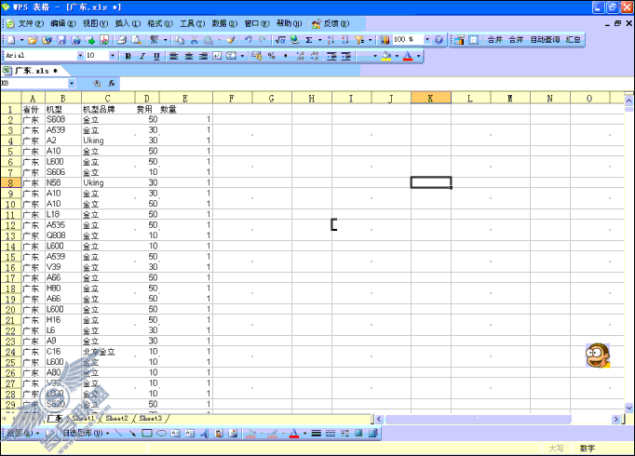Expand the font size dropdown
This screenshot has height=456, width=635.
click(113, 56)
